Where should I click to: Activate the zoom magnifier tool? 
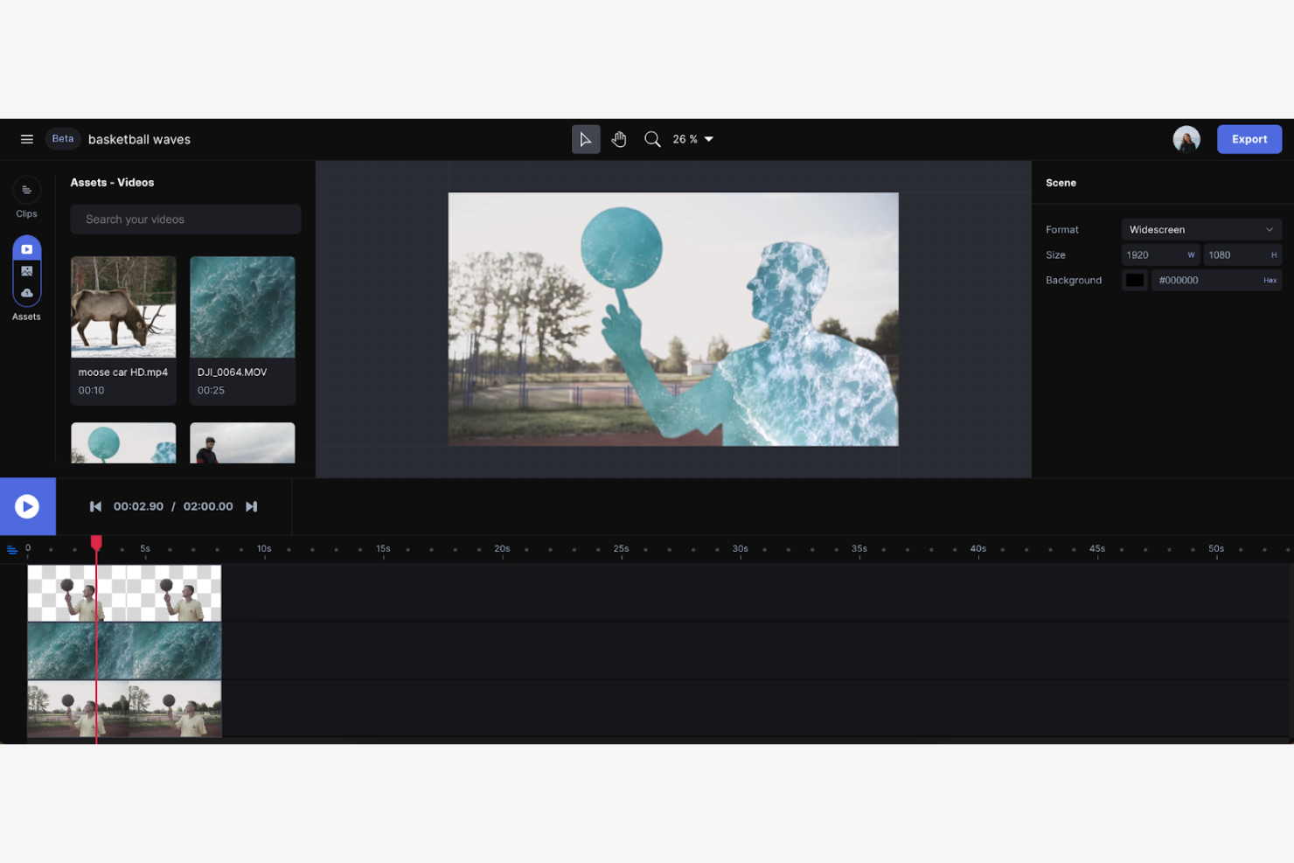pyautogui.click(x=652, y=138)
